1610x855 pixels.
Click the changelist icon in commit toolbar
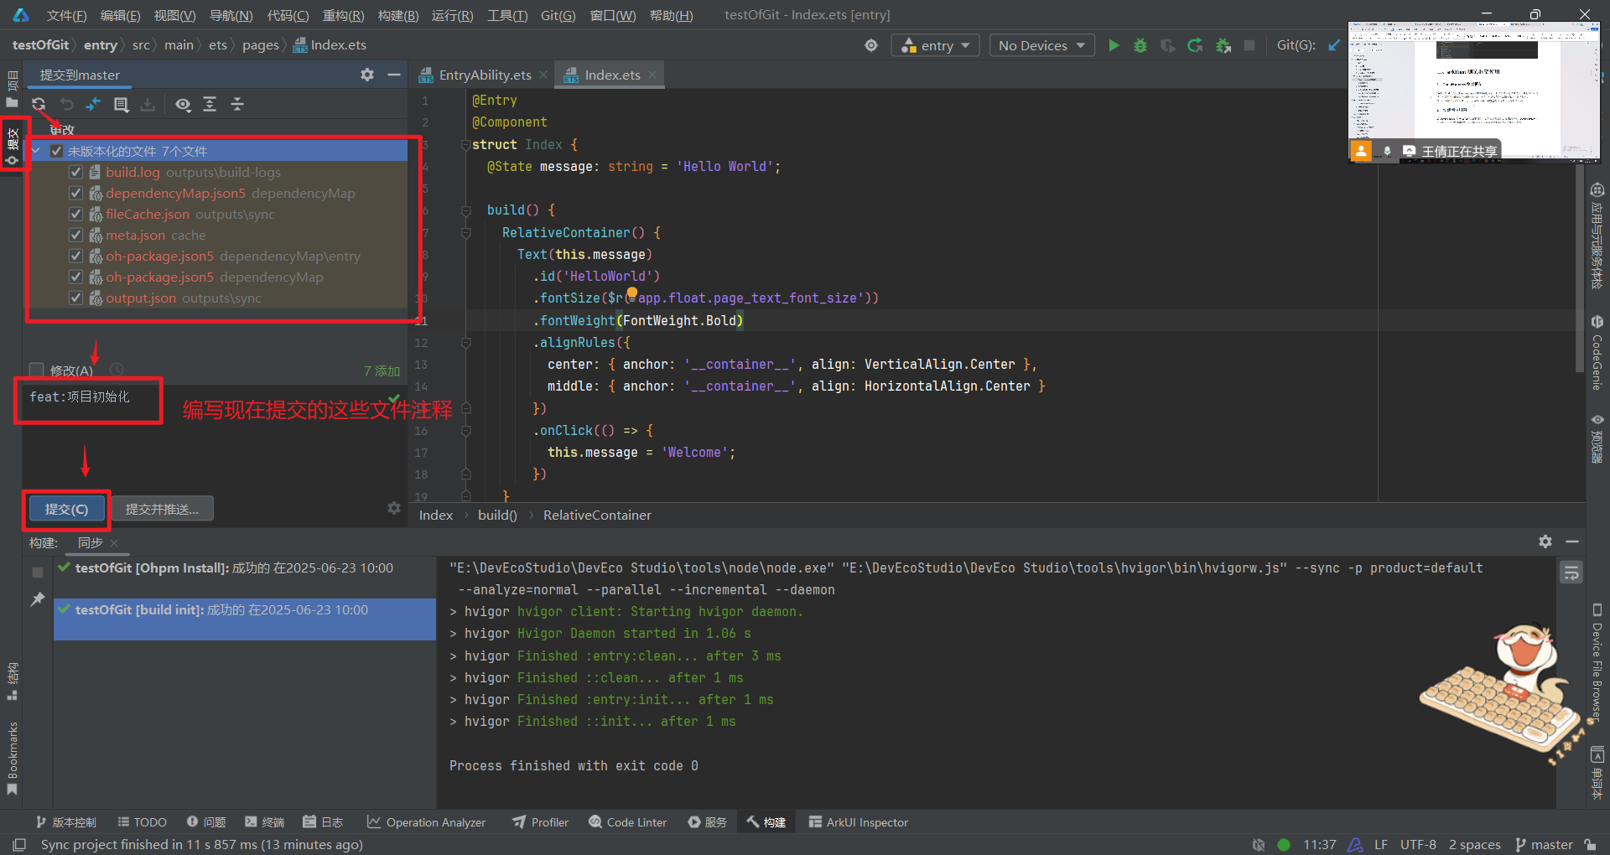pyautogui.click(x=121, y=104)
